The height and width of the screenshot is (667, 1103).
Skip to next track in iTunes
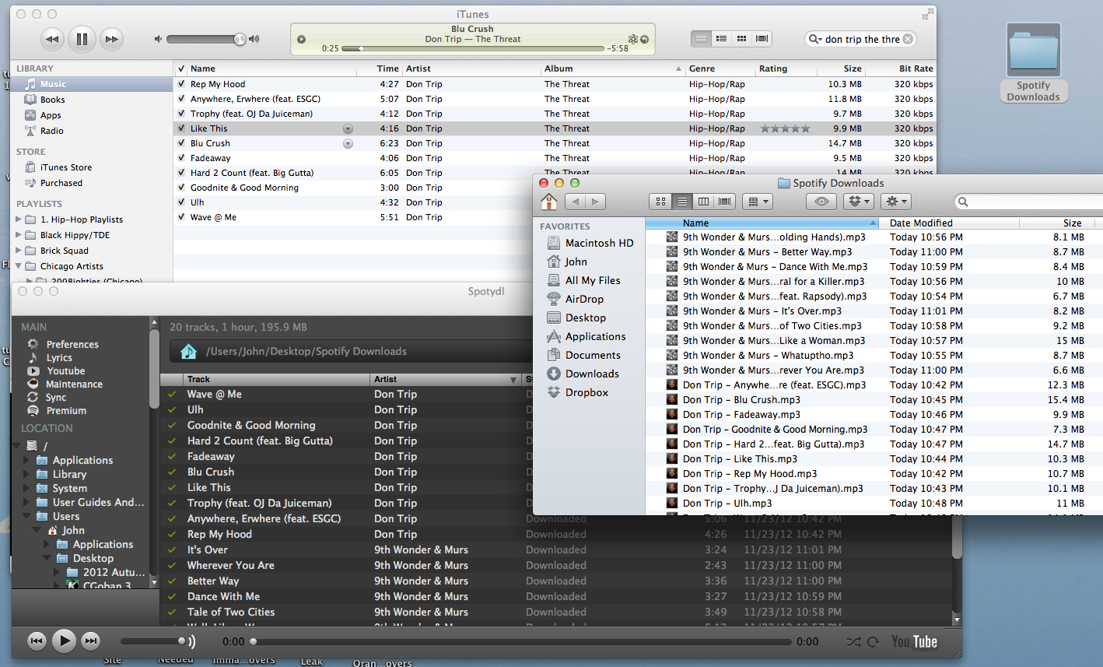(112, 39)
